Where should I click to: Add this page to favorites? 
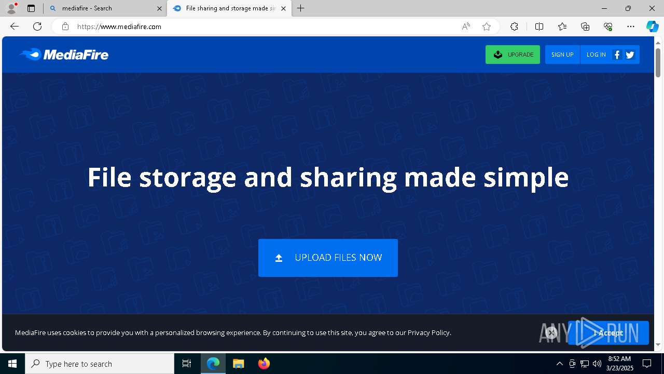(x=487, y=26)
